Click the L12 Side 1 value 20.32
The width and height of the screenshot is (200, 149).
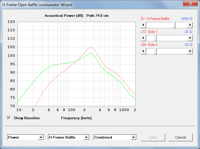(189, 32)
